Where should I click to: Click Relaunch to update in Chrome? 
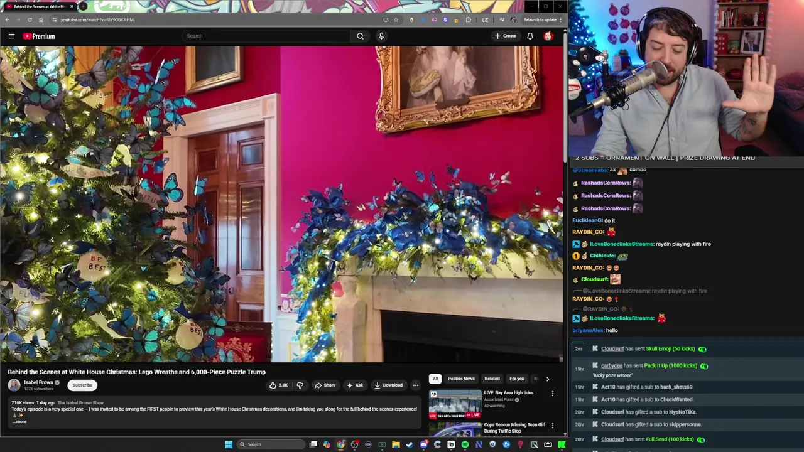tap(540, 19)
